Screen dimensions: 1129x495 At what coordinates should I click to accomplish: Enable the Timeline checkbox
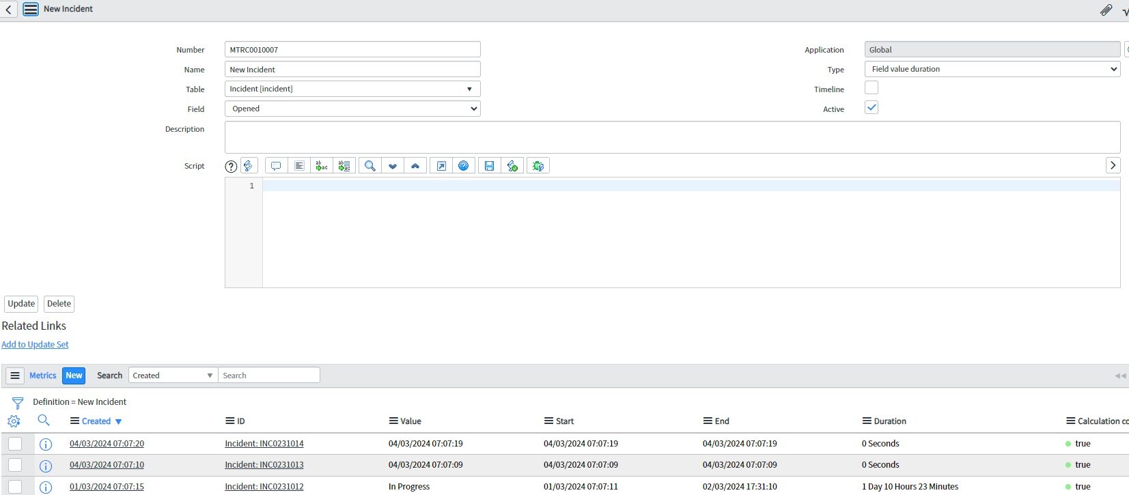tap(872, 88)
